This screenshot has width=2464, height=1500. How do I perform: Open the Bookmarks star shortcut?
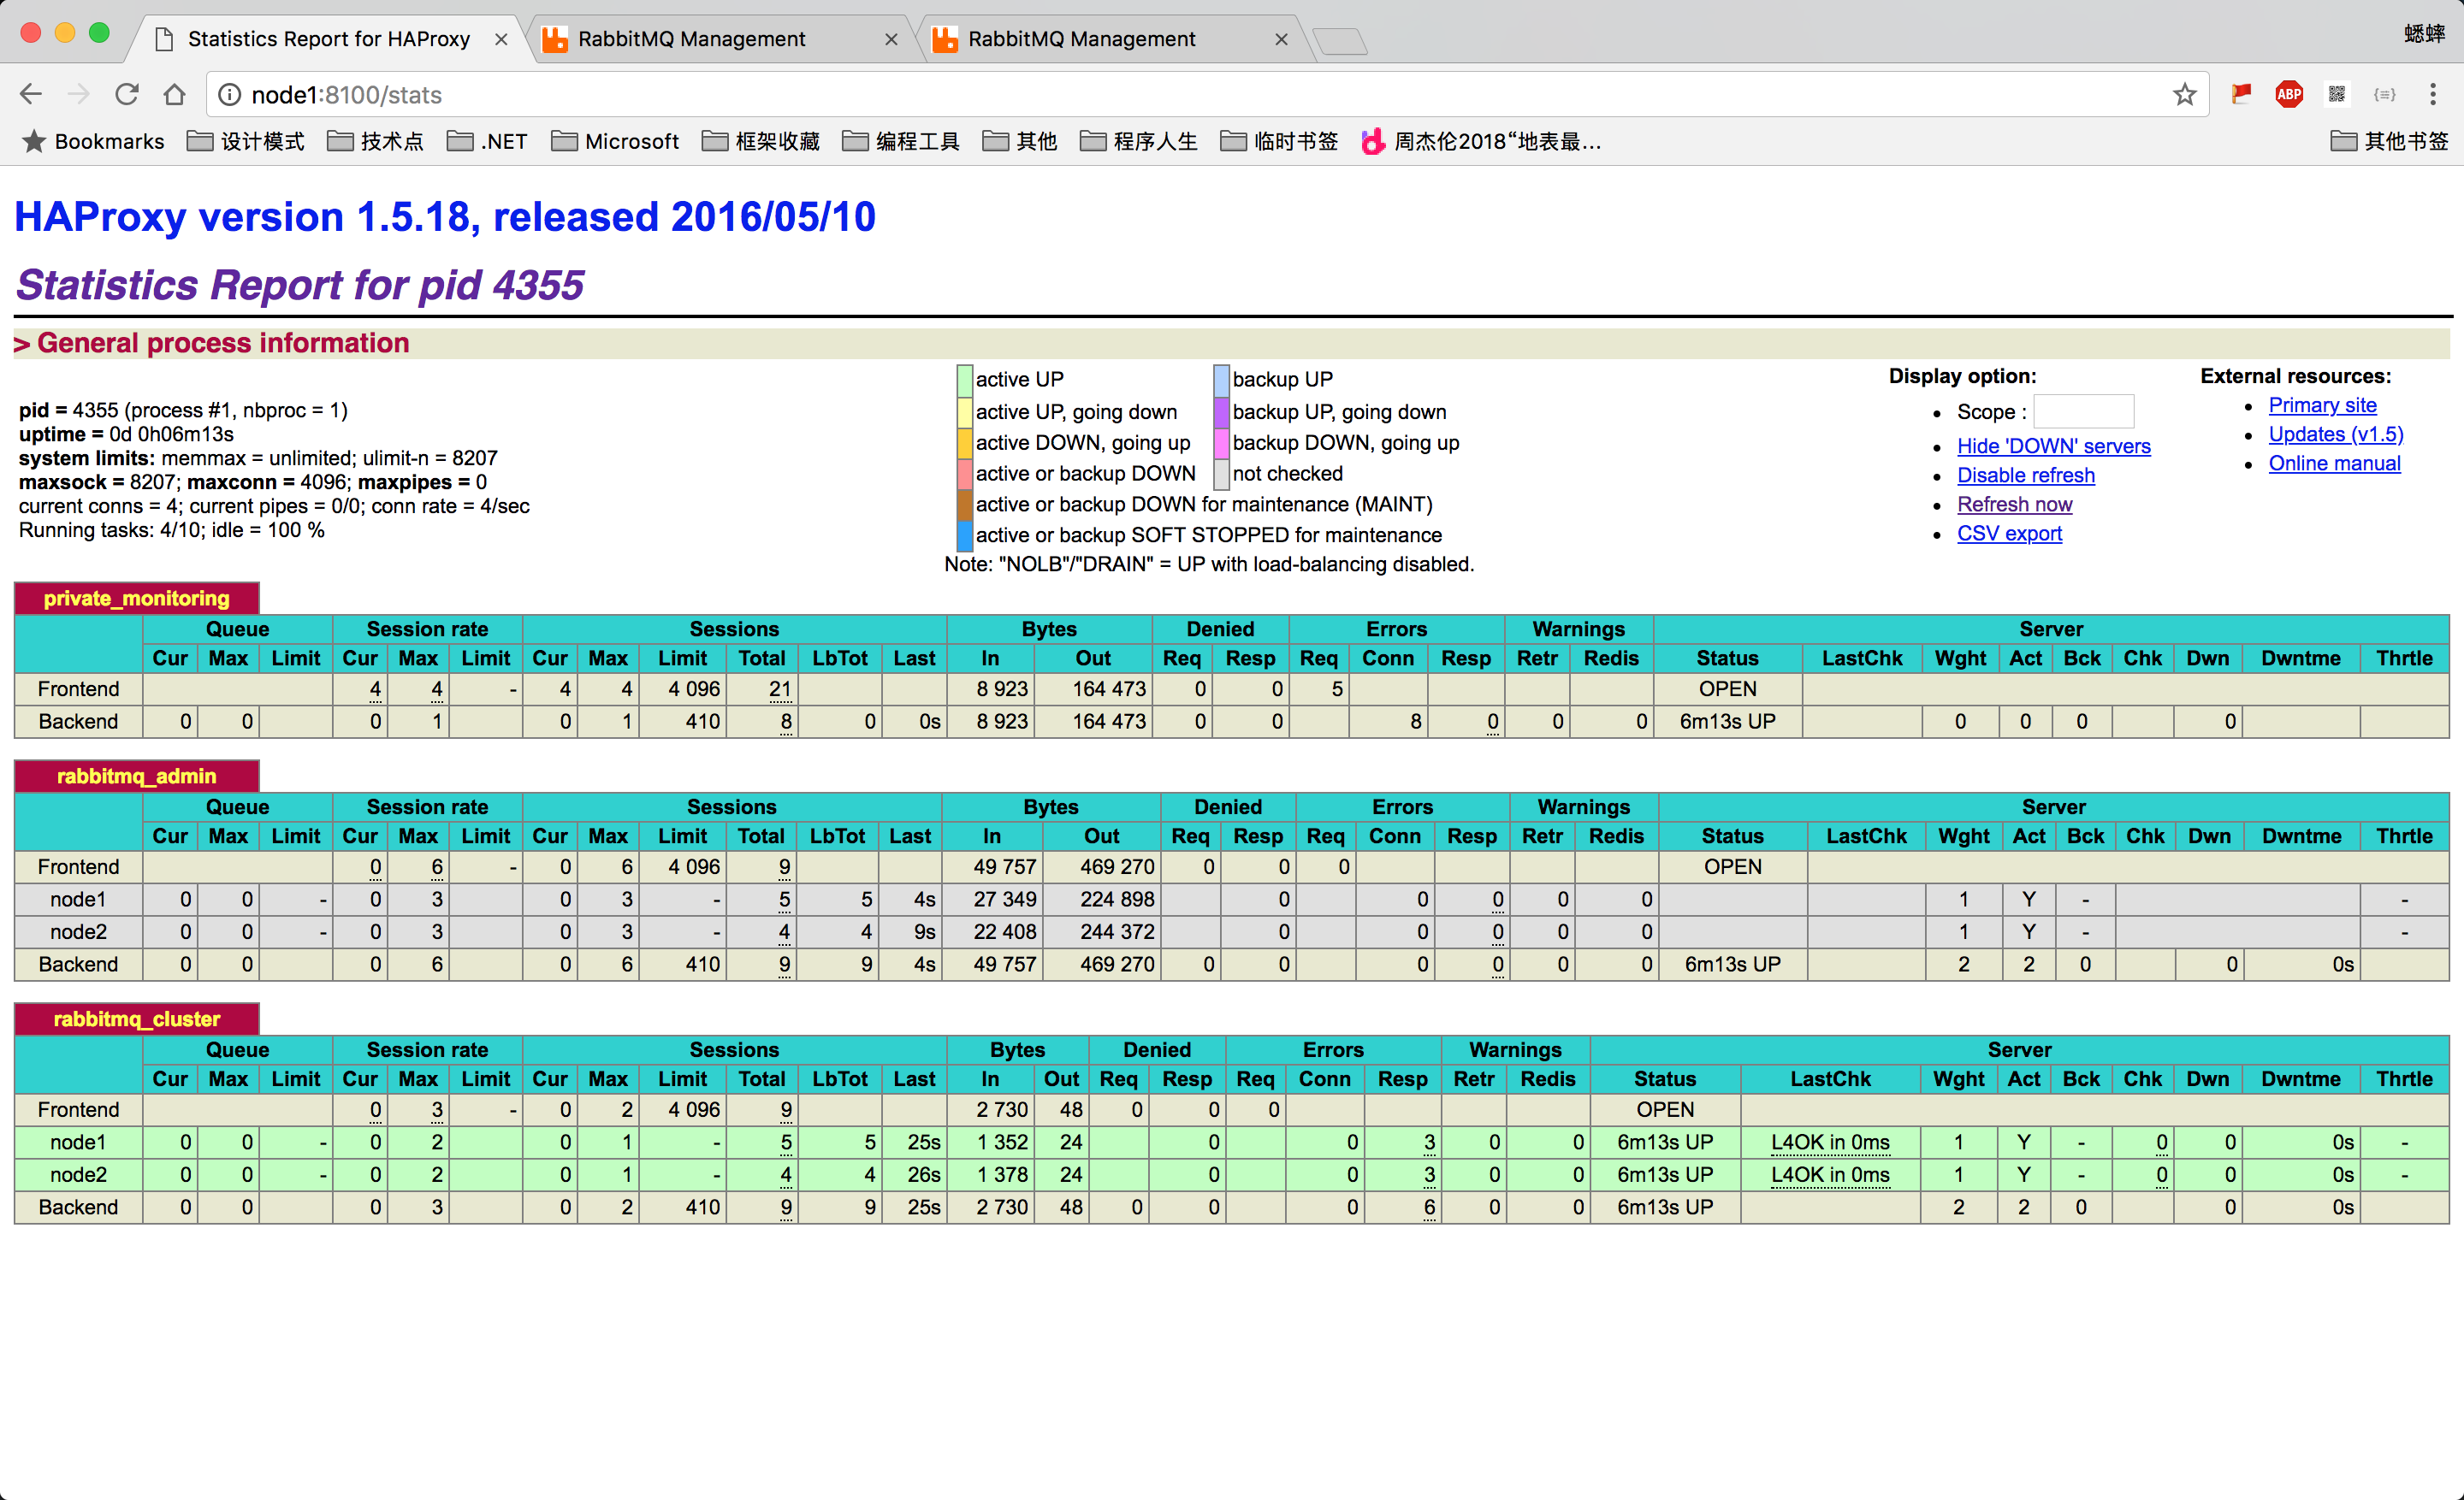(x=92, y=141)
